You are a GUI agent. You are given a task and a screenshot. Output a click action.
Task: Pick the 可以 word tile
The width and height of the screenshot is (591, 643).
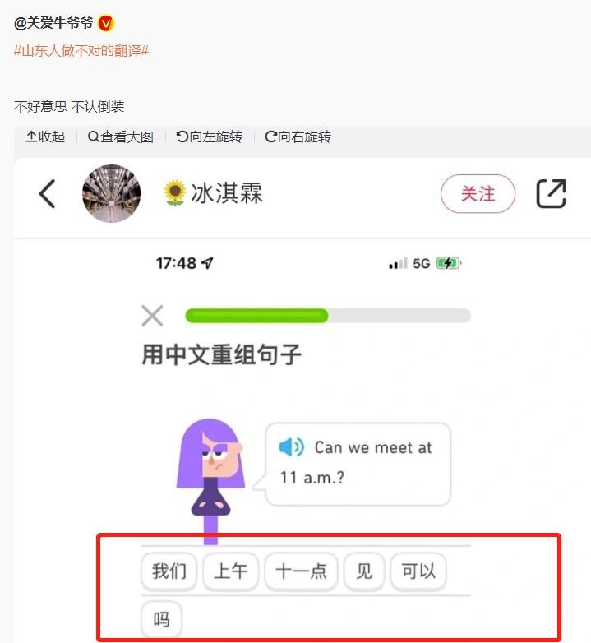(418, 571)
